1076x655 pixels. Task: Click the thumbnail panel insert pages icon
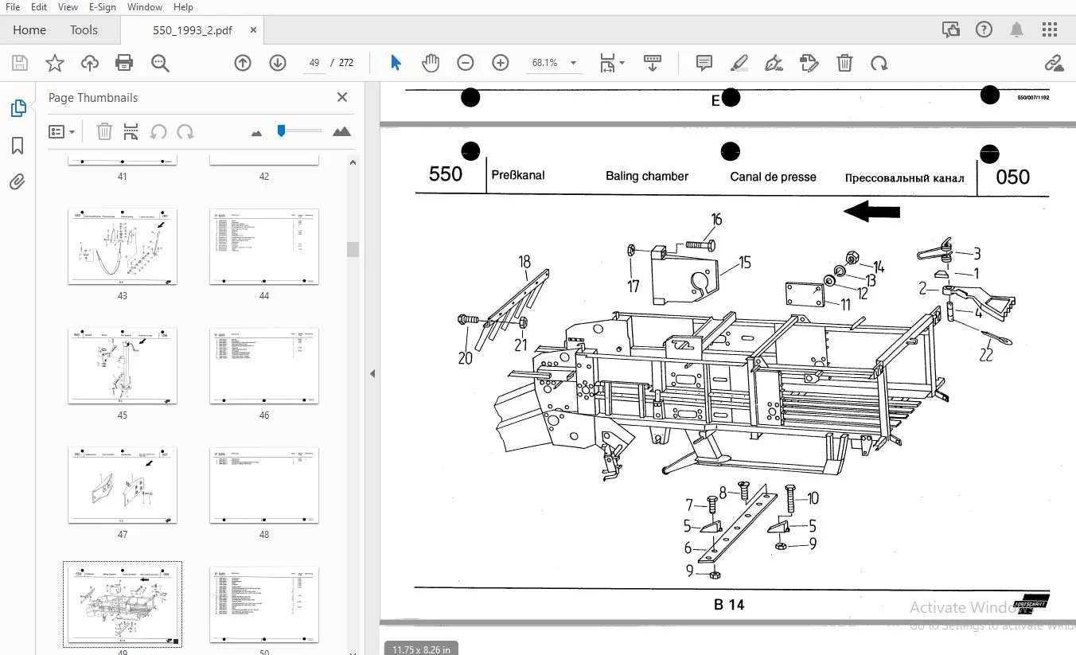point(131,131)
